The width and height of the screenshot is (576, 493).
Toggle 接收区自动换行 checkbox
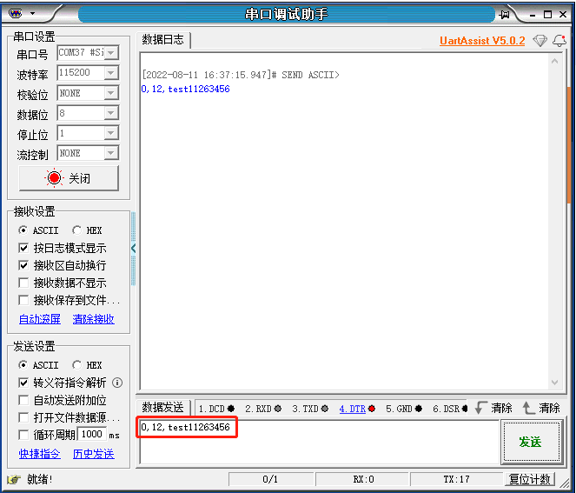coord(23,265)
